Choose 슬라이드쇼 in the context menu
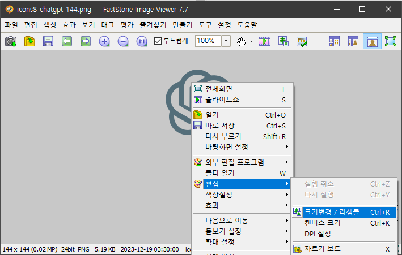This screenshot has height=255, width=402. [242, 100]
